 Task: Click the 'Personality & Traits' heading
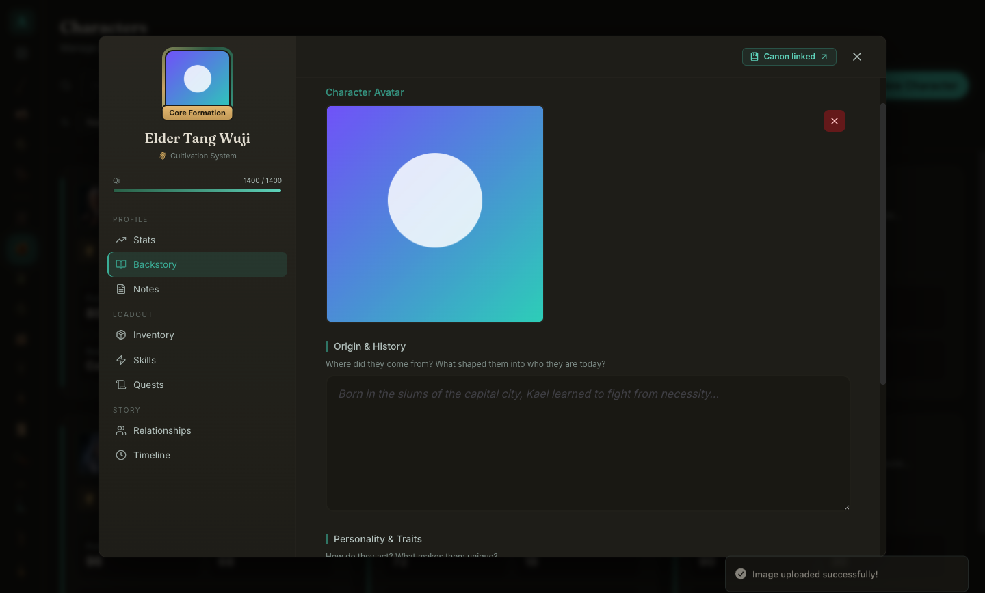click(378, 539)
